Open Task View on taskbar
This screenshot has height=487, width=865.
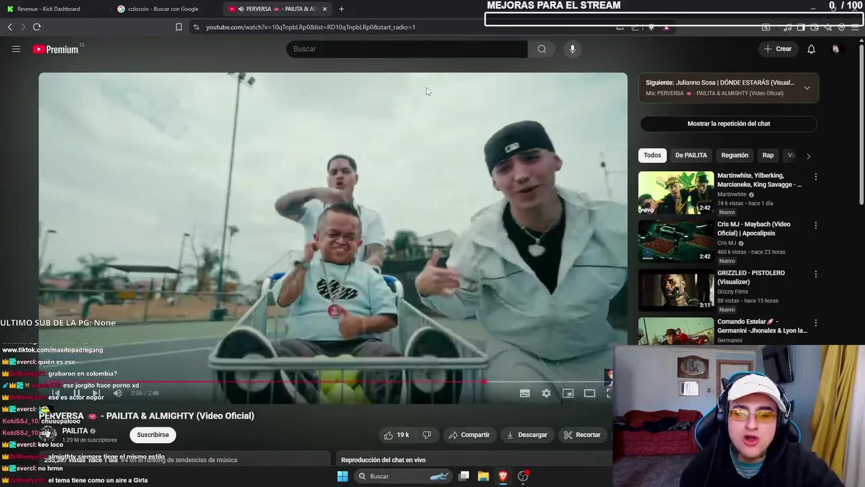point(464,476)
